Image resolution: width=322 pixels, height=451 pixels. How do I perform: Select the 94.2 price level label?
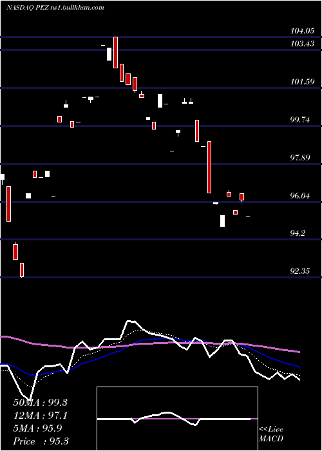coord(298,233)
